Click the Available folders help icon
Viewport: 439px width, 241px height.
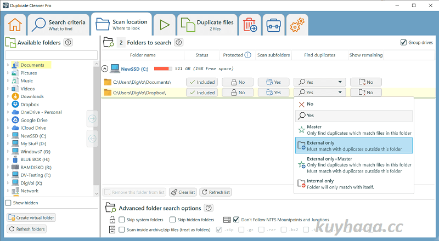tap(68, 43)
